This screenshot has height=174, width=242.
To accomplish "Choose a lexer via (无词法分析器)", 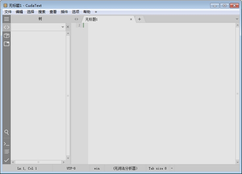I will click(125, 168).
